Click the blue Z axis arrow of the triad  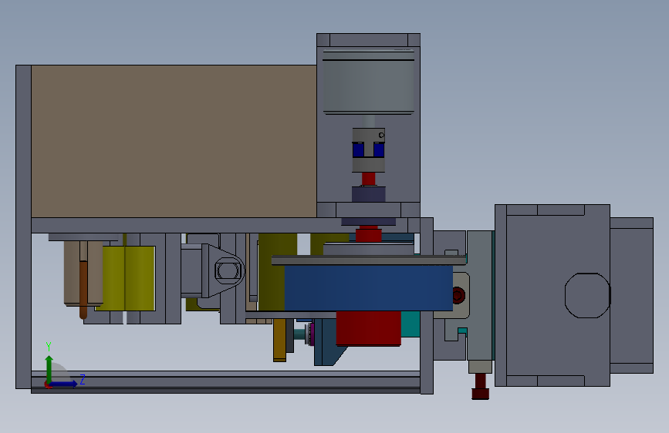(x=63, y=384)
